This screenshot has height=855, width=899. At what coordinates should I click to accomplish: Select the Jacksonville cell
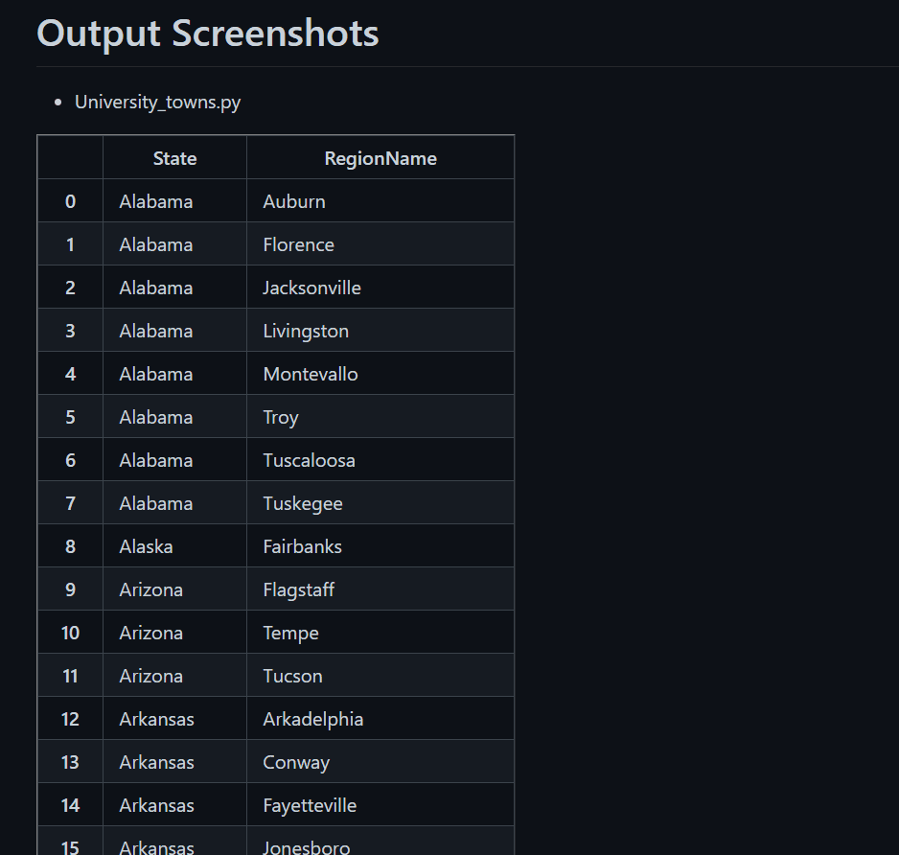coord(380,288)
